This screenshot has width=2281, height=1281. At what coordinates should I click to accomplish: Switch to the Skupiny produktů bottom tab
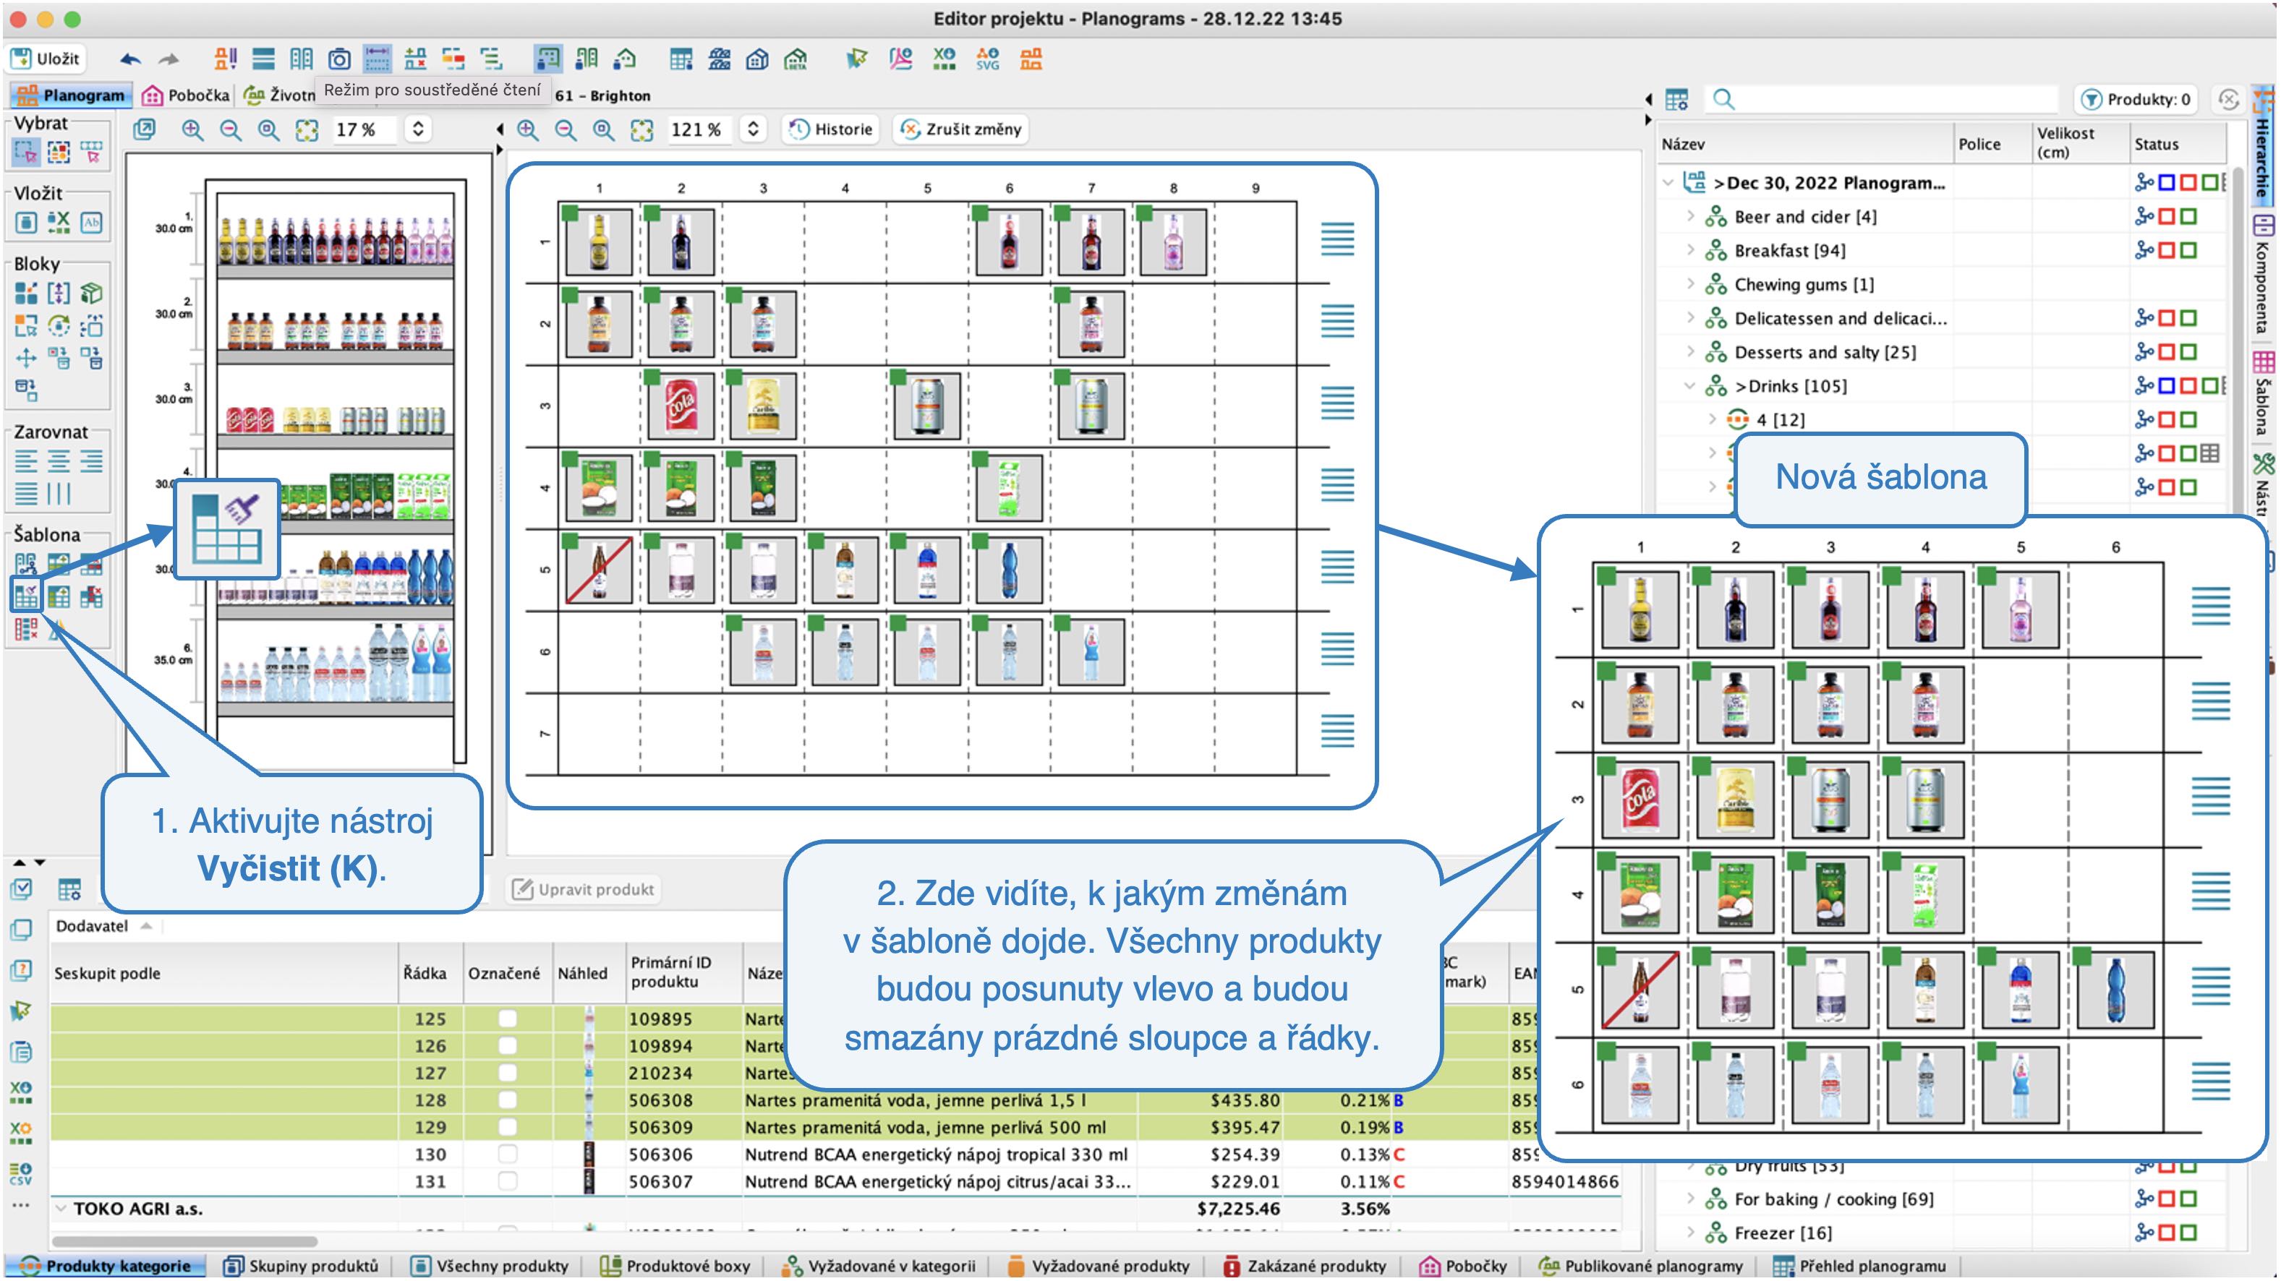click(x=301, y=1266)
